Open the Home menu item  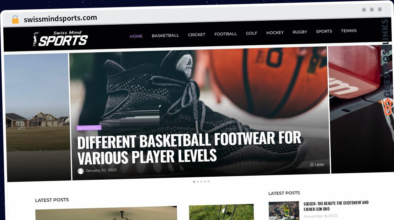pos(136,36)
